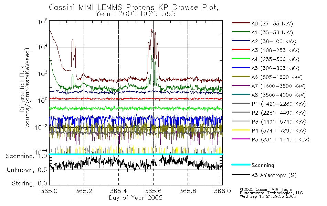
Task: Click the A0 (27-35 KeV) legend label
Action: (x=272, y=24)
